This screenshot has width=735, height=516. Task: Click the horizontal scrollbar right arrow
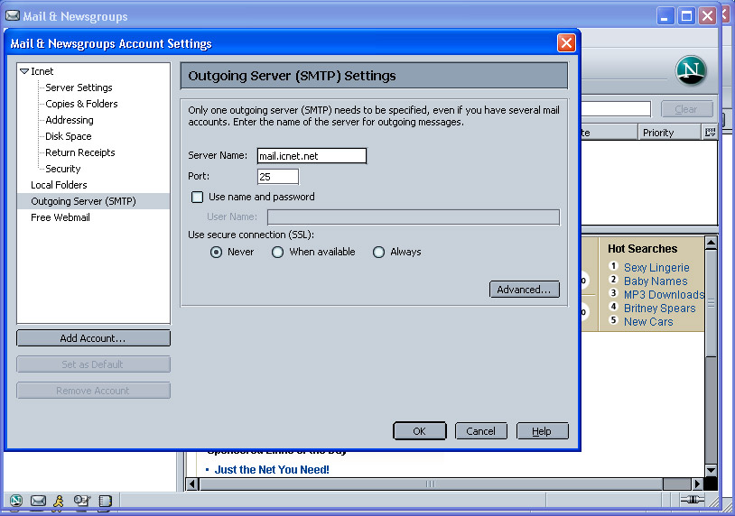coord(697,484)
